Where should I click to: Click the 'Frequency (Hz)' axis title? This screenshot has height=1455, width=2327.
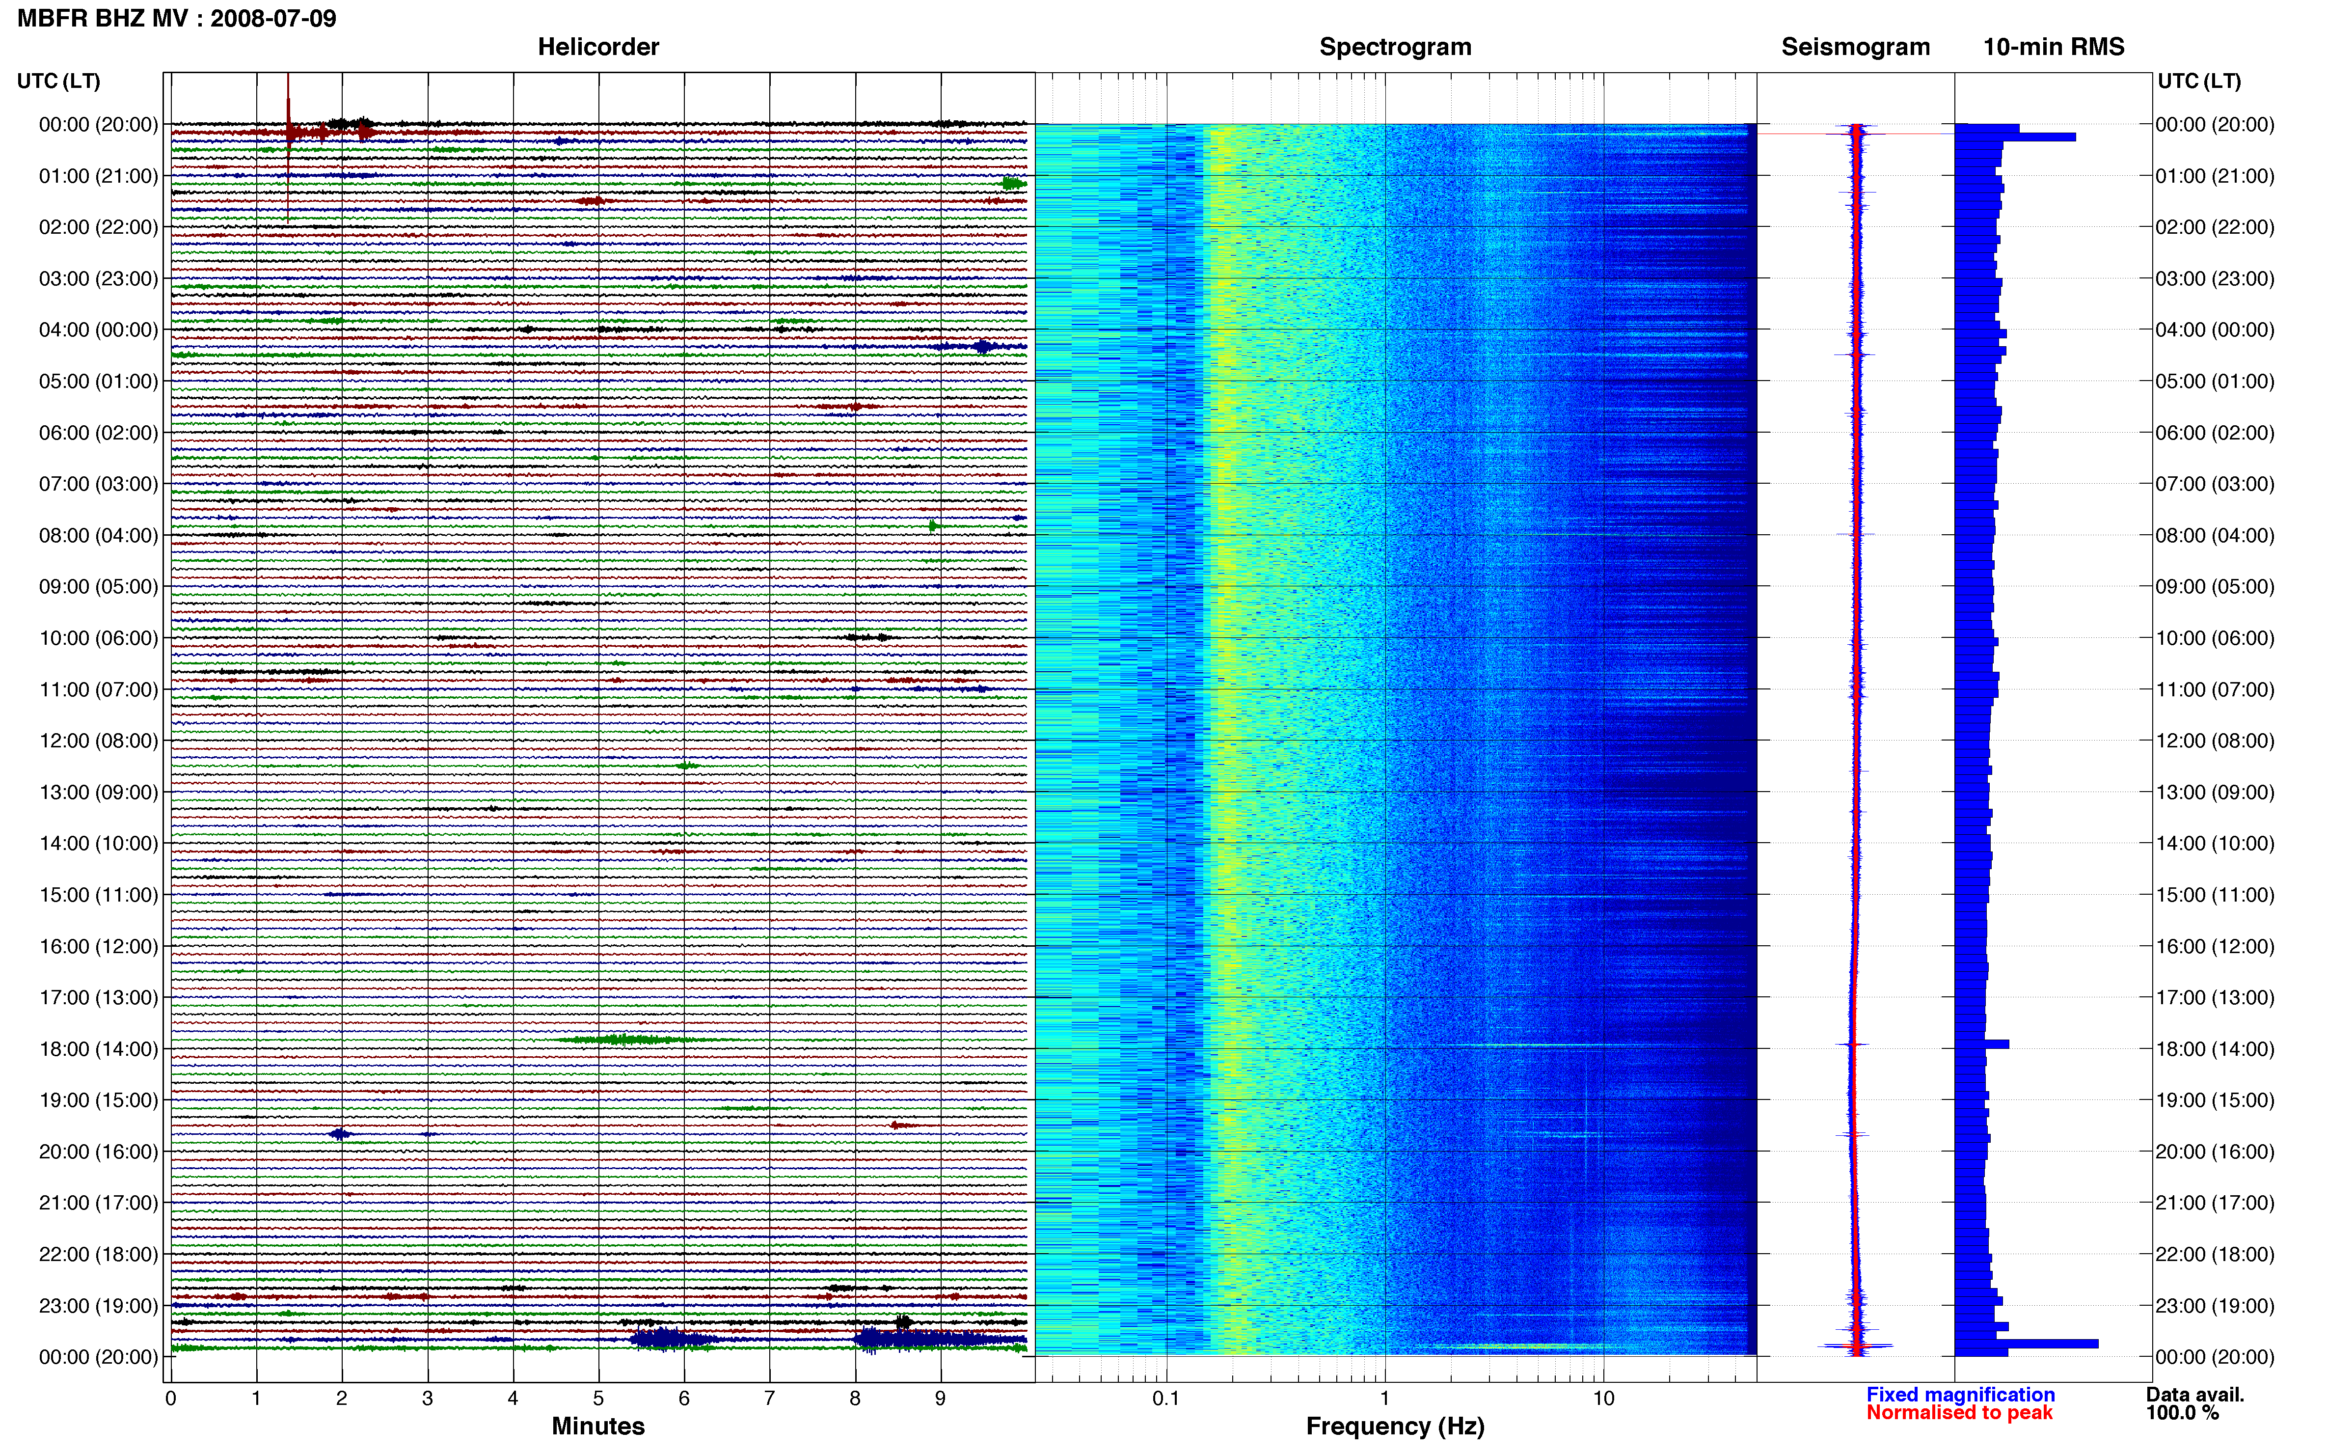pyautogui.click(x=1395, y=1426)
